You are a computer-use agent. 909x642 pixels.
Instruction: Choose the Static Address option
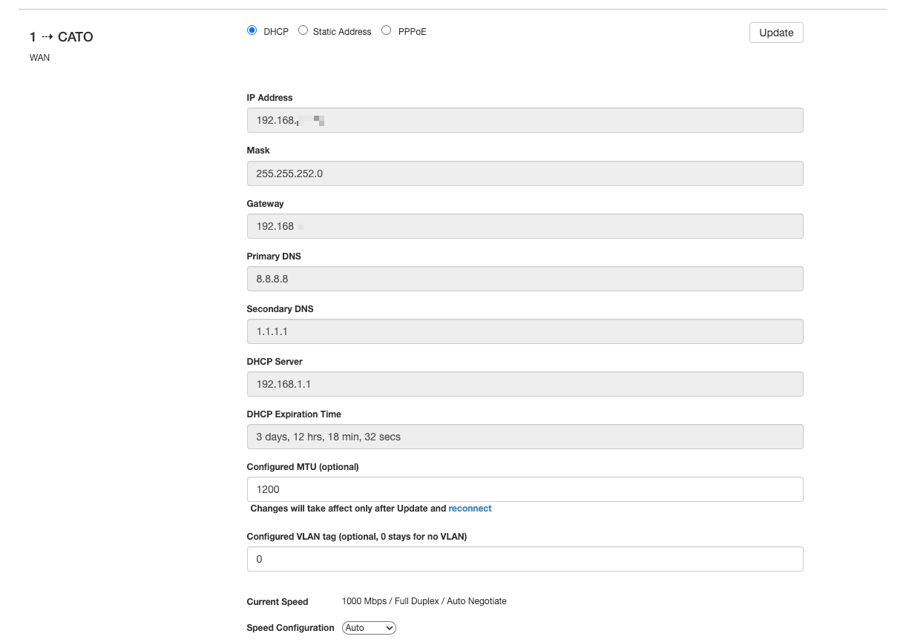pyautogui.click(x=303, y=31)
